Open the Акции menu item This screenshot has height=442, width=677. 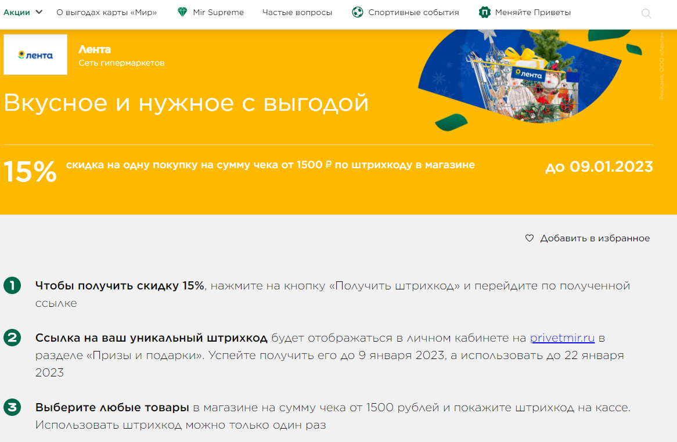[17, 12]
